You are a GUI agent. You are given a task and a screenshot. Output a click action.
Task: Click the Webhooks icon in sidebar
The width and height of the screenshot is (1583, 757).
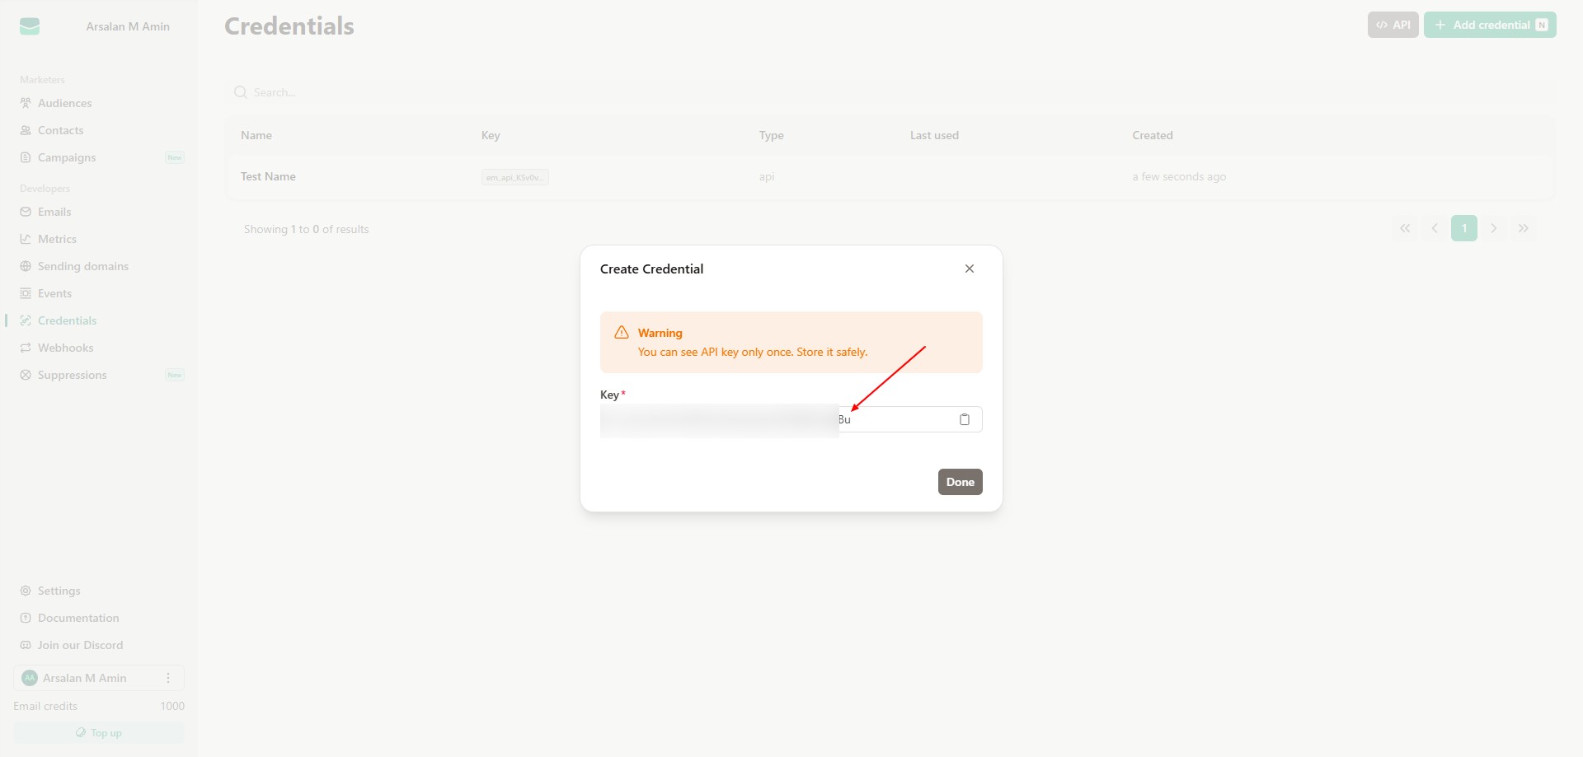(x=26, y=348)
